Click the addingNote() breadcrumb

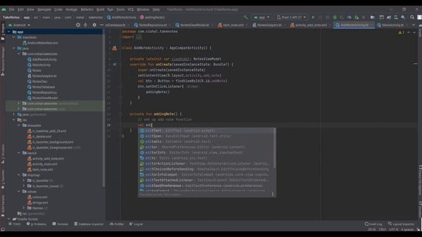point(152,17)
